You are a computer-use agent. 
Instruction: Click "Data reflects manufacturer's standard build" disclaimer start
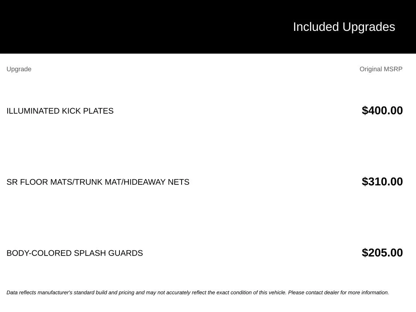coord(57,292)
